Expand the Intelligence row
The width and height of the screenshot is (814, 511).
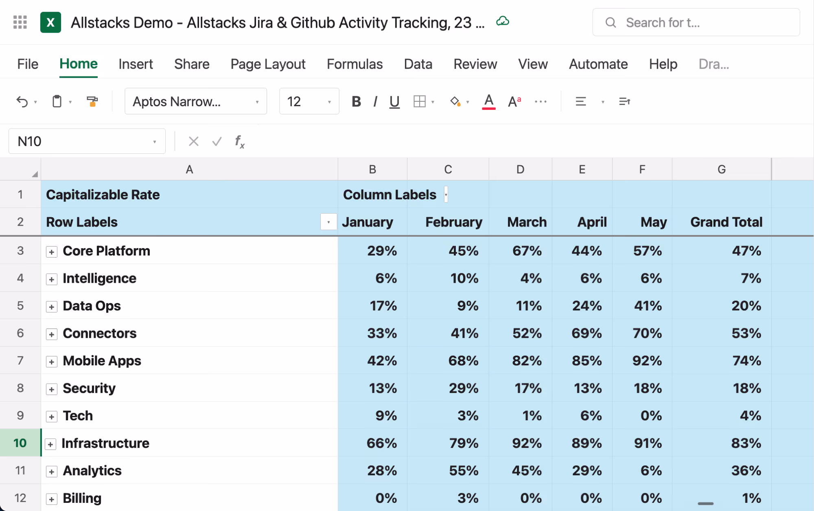(51, 279)
